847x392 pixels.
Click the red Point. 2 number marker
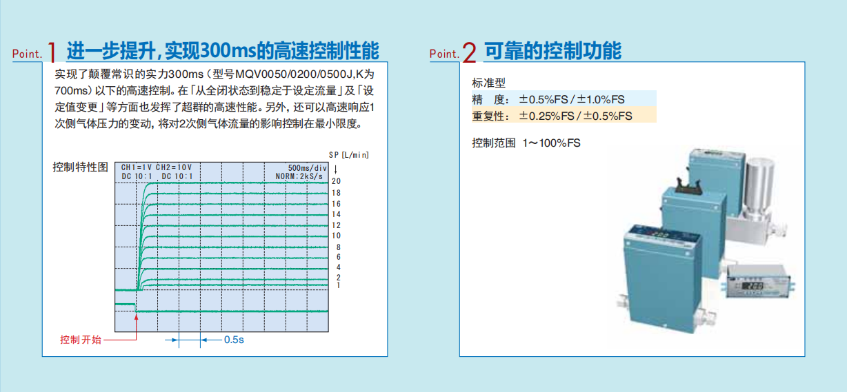[x=469, y=52]
